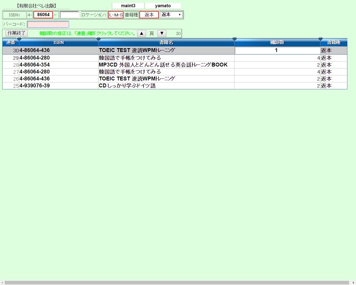This screenshot has height=285, width=356.
Task: Open the 返本 book type dropdown
Action: 171,15
